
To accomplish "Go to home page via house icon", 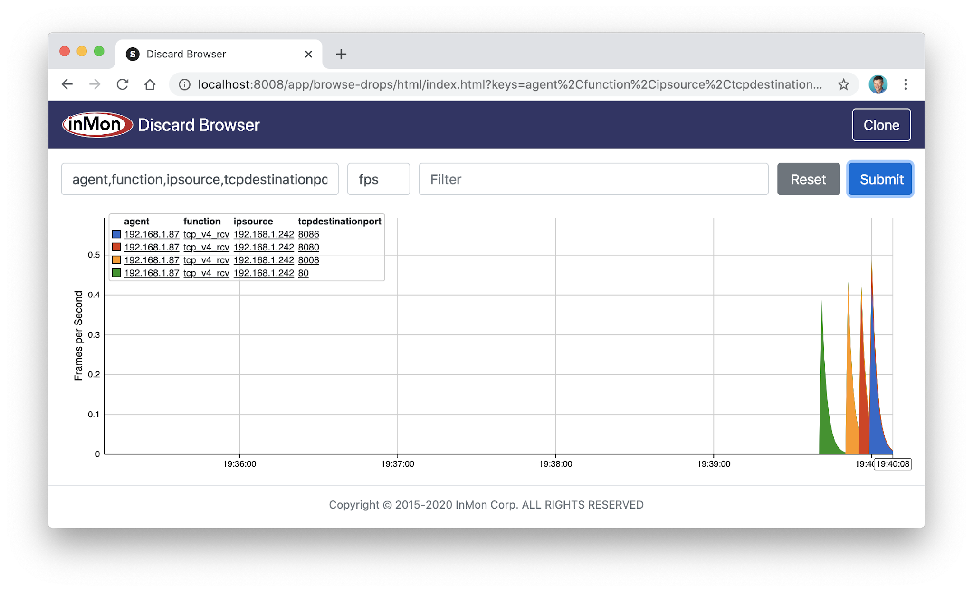I will pos(150,84).
